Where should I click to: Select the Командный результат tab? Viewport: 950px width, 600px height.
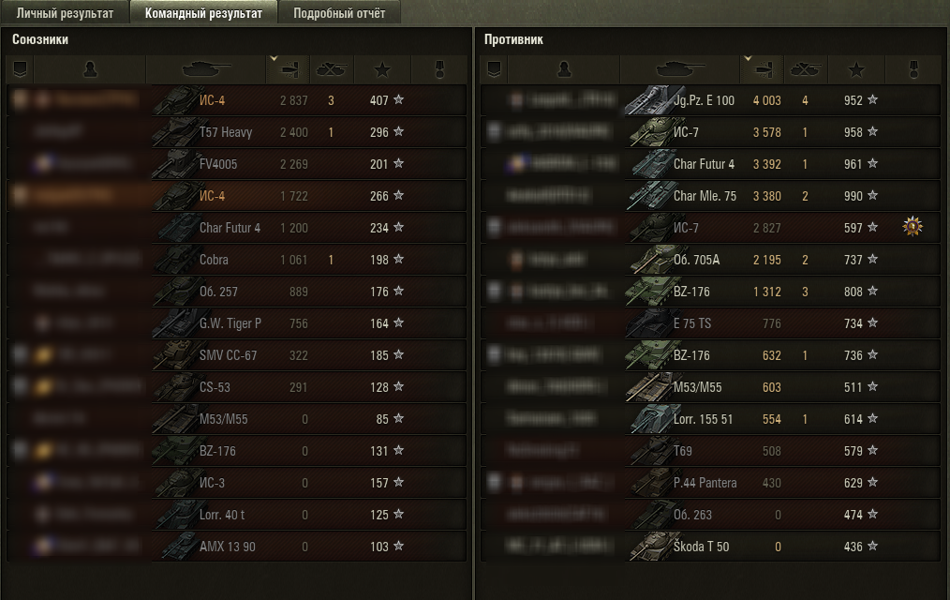[x=203, y=13]
